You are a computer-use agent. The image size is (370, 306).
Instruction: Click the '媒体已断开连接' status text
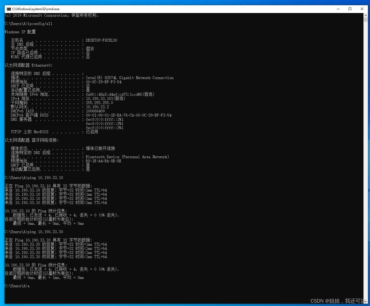coord(100,149)
